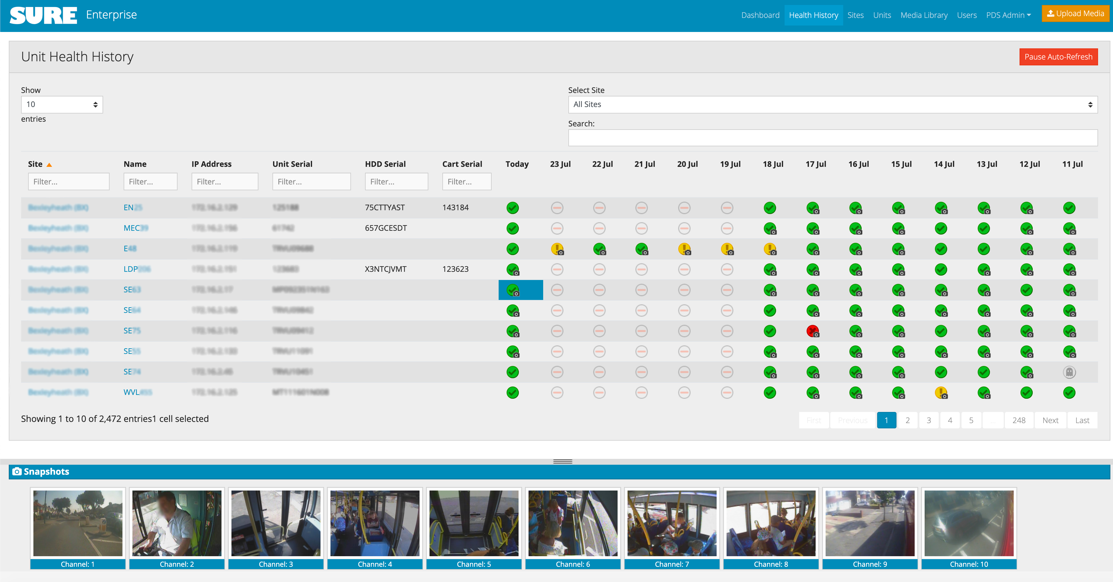Click the LDP206 Today status icon
Screen dimensions: 1113x582
point(513,269)
